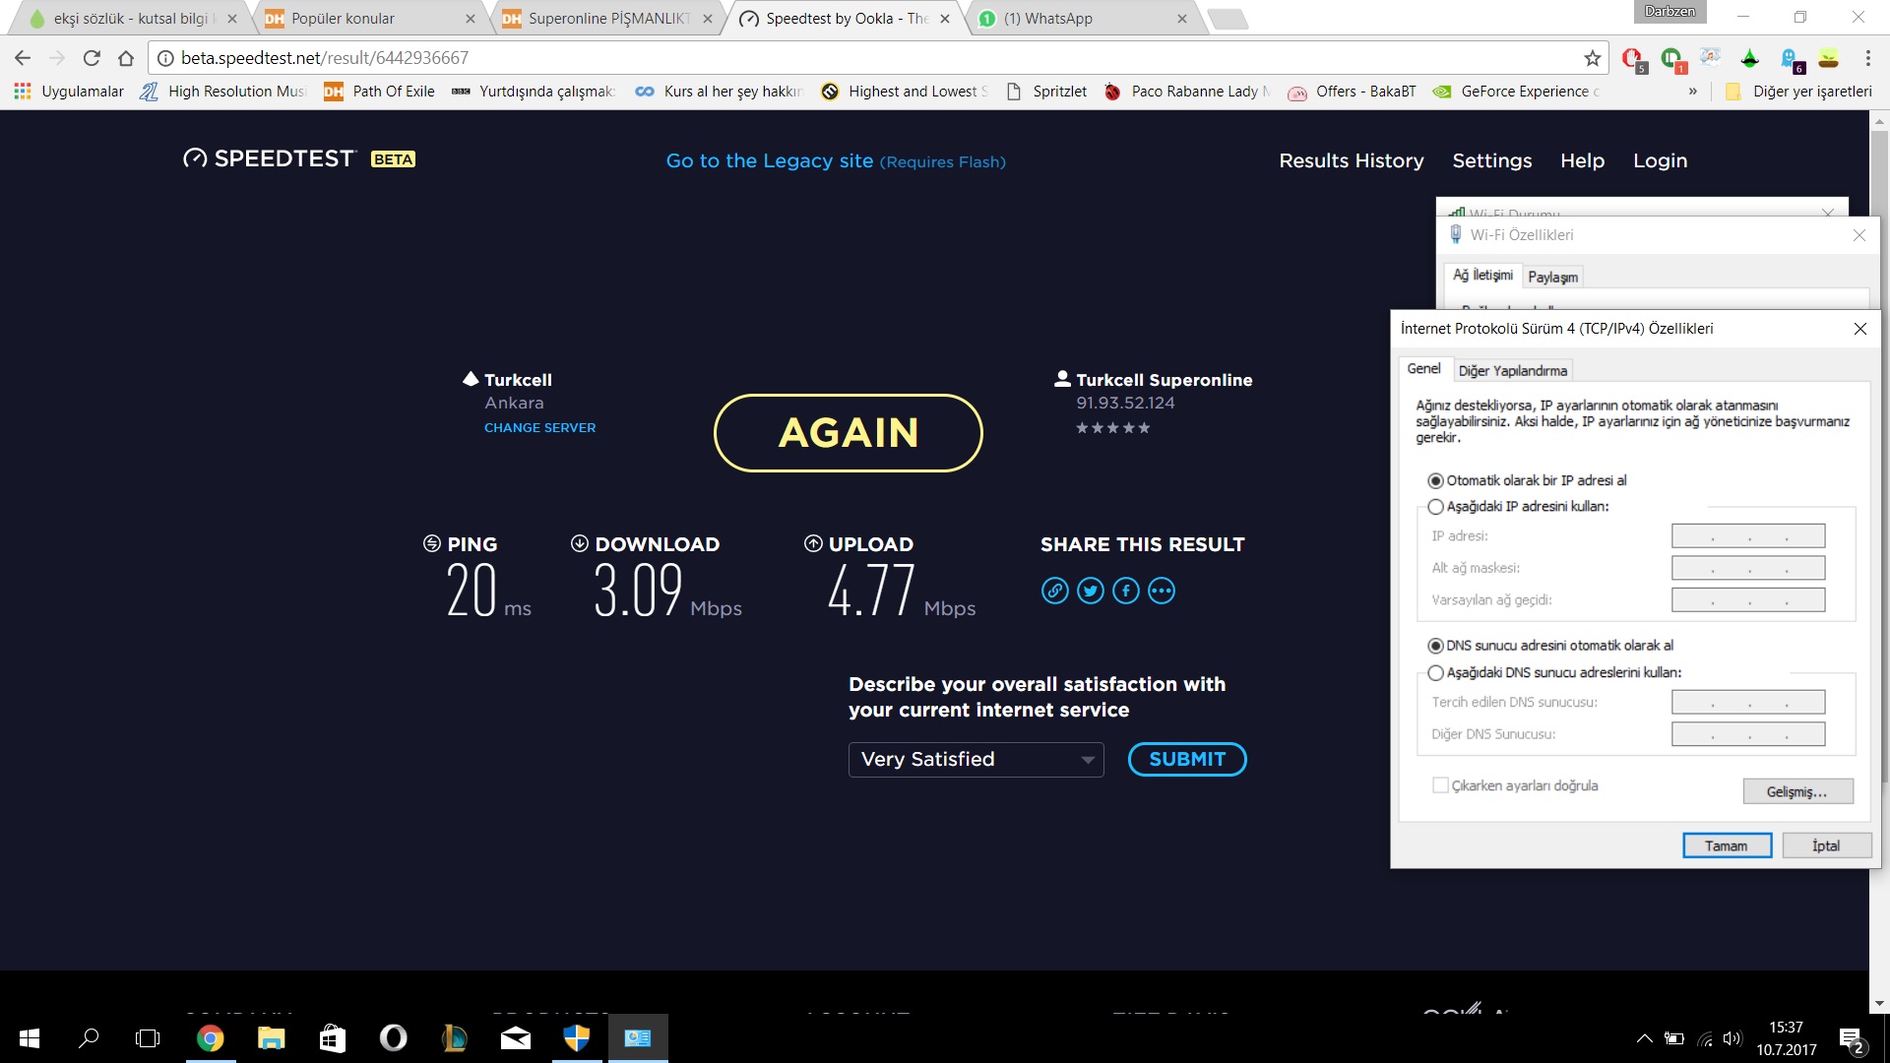Open Speedtest Settings
Image resolution: width=1890 pixels, height=1063 pixels.
pos(1491,160)
